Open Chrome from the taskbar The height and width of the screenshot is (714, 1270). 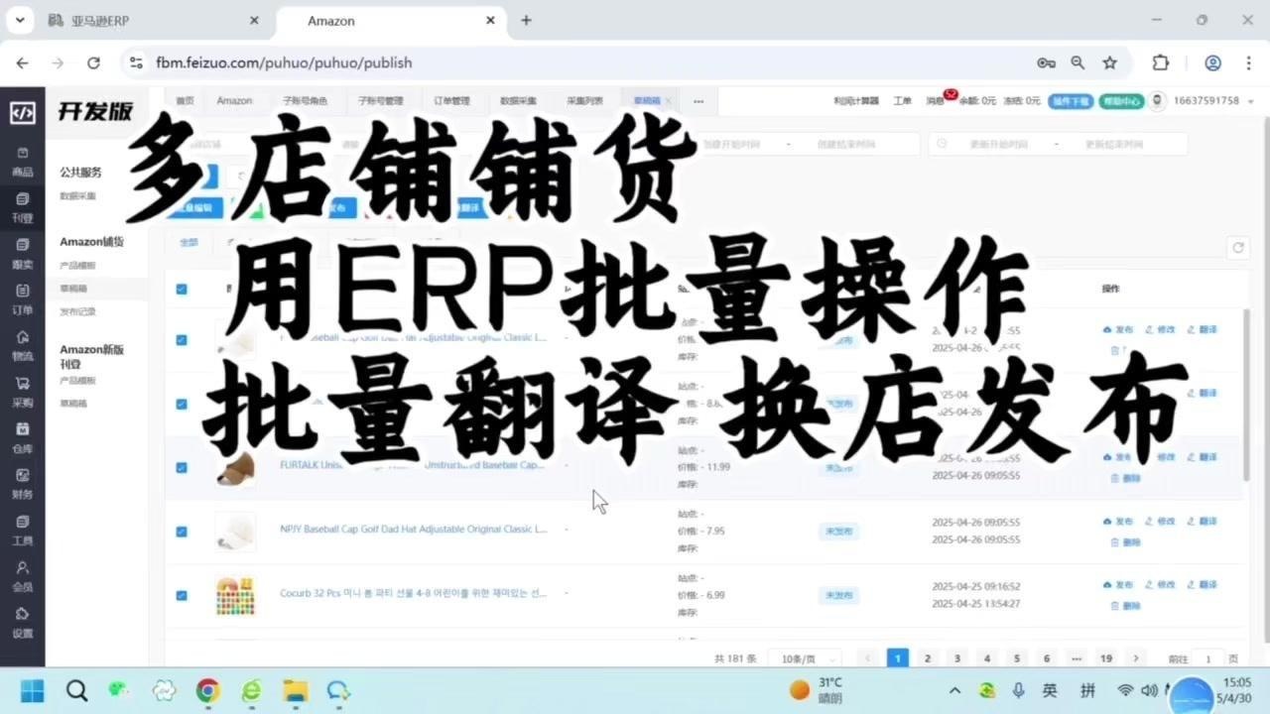(x=207, y=690)
